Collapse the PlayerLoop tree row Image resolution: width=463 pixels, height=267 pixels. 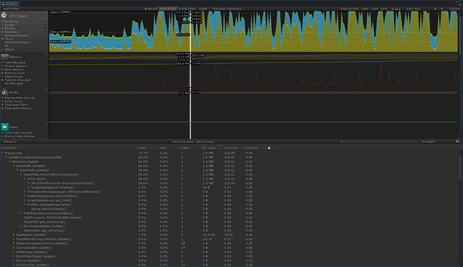coord(3,153)
